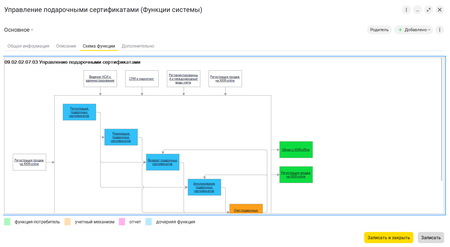Open the Описание tab
This screenshot has width=450, height=247.
[x=66, y=46]
